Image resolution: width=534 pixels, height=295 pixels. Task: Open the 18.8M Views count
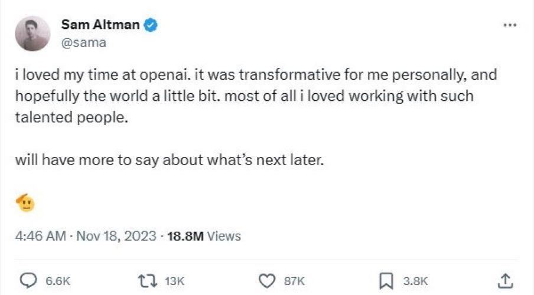point(204,236)
